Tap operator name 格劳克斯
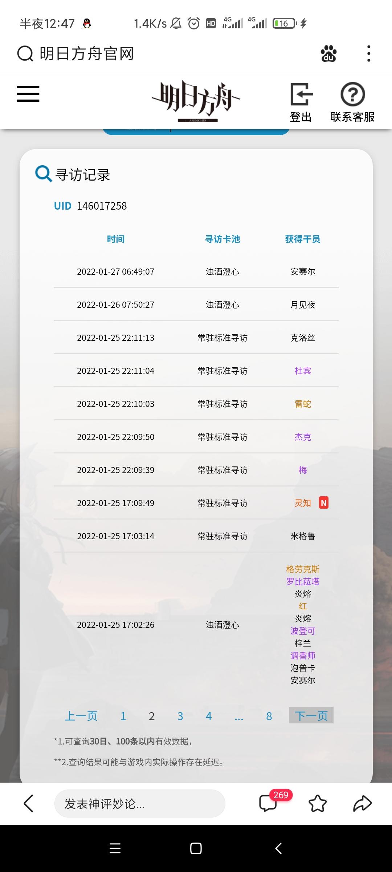The height and width of the screenshot is (872, 392). tap(303, 569)
